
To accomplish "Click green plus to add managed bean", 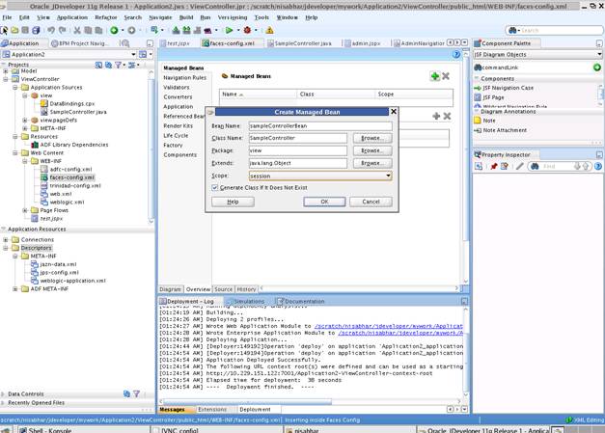I will (435, 76).
